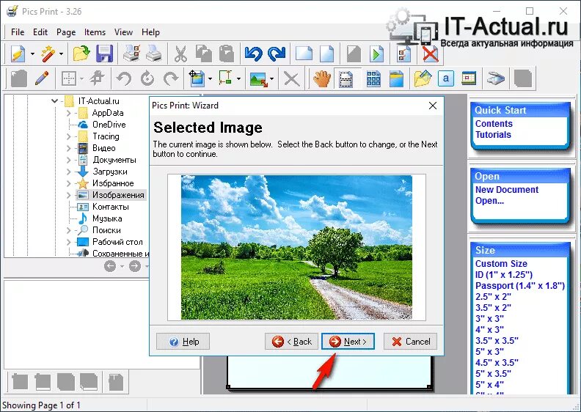
Task: Click the landscape preview image in the wizard
Action: point(296,247)
